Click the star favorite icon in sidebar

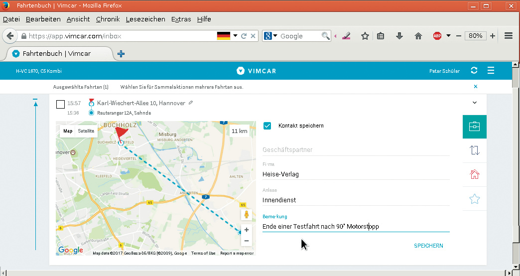coord(474,199)
